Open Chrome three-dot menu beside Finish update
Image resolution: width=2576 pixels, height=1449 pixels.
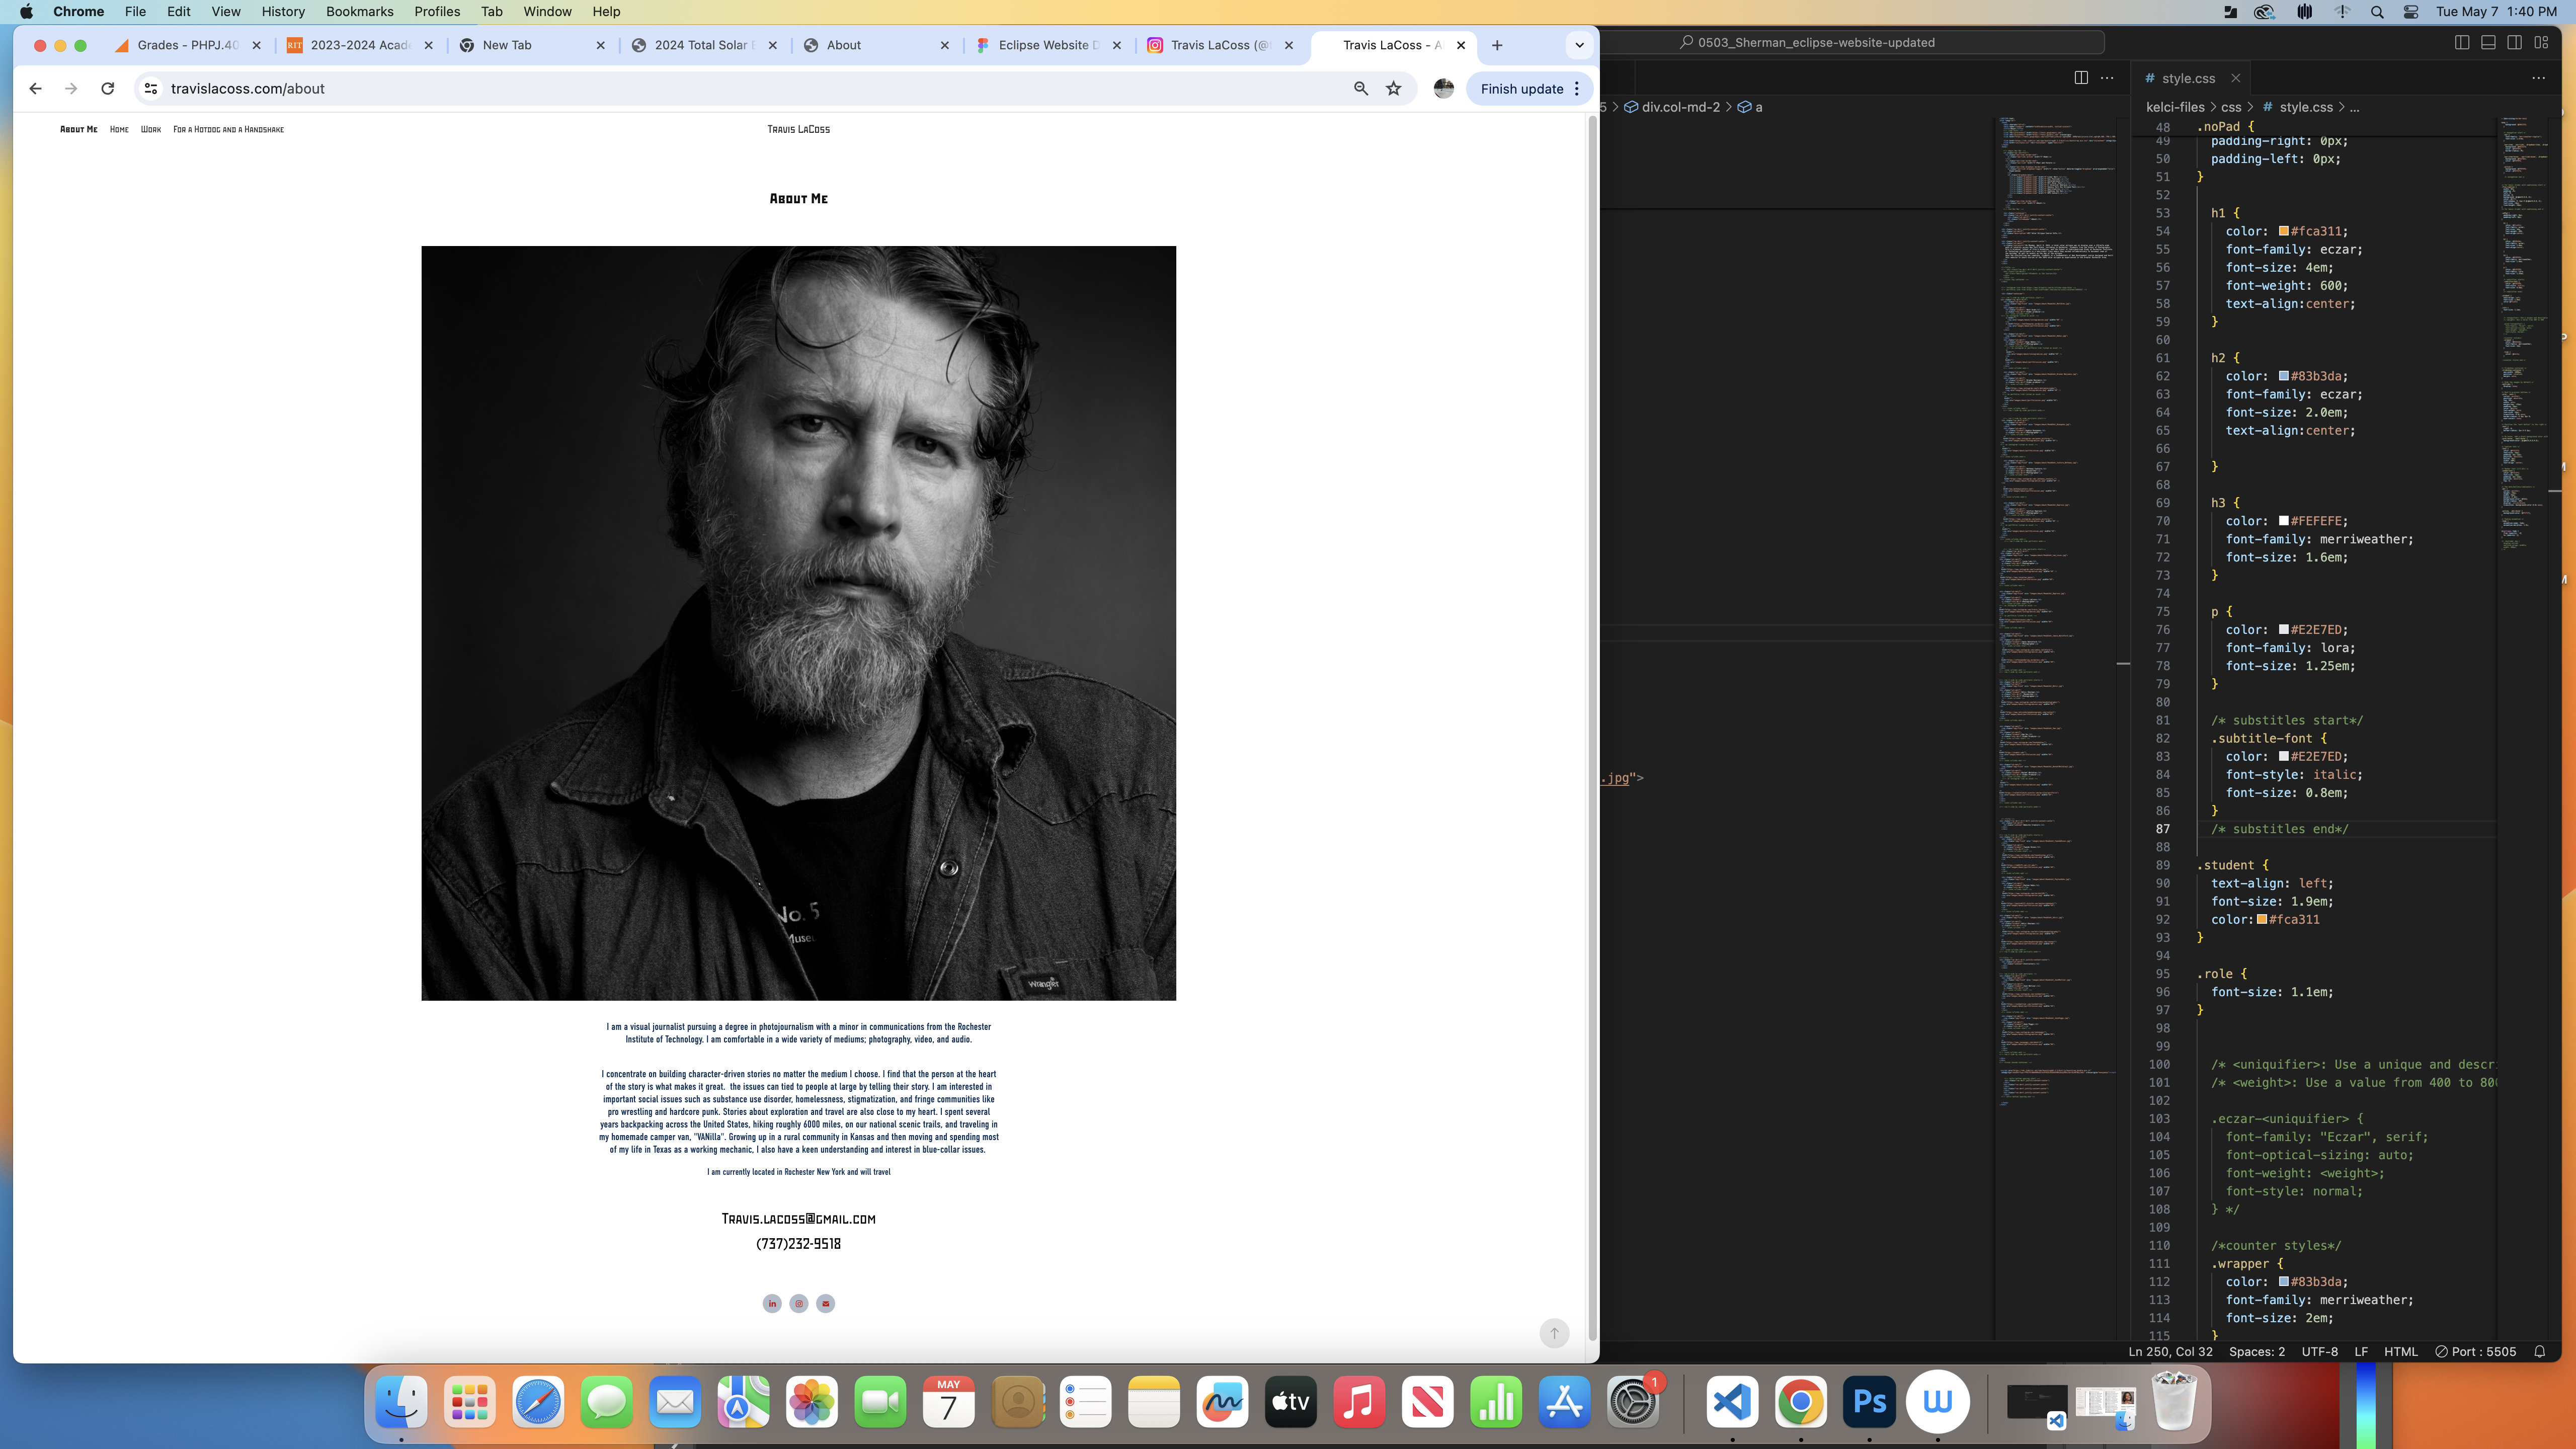[1577, 89]
